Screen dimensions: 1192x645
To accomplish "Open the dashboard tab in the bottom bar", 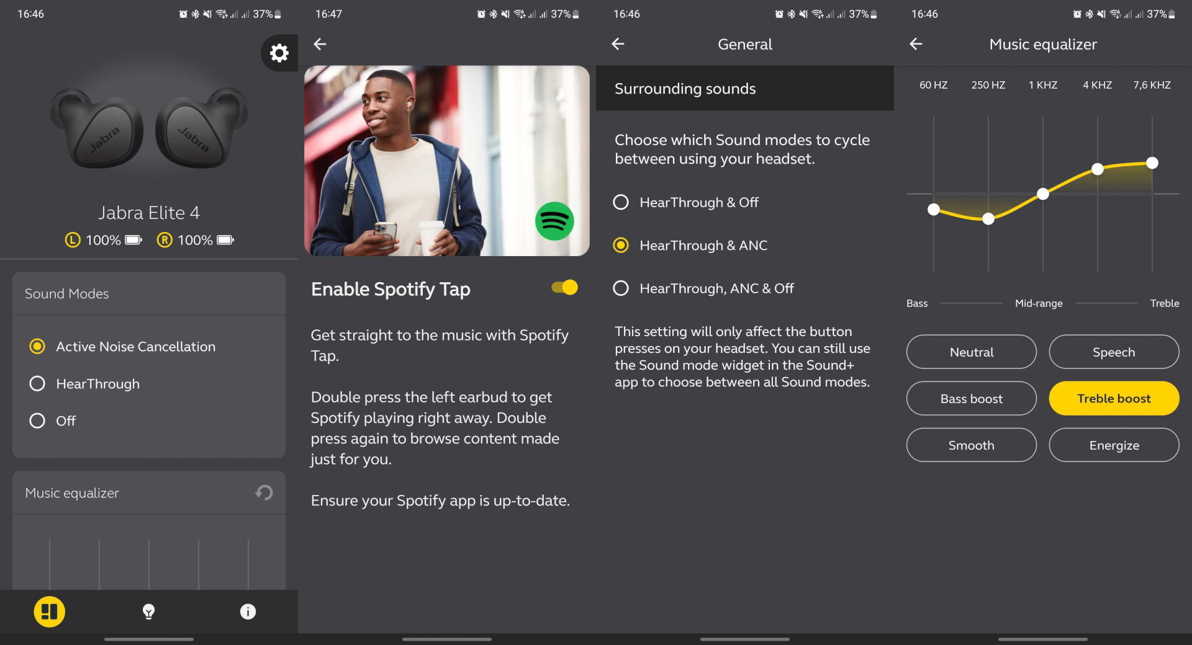I will coord(49,612).
